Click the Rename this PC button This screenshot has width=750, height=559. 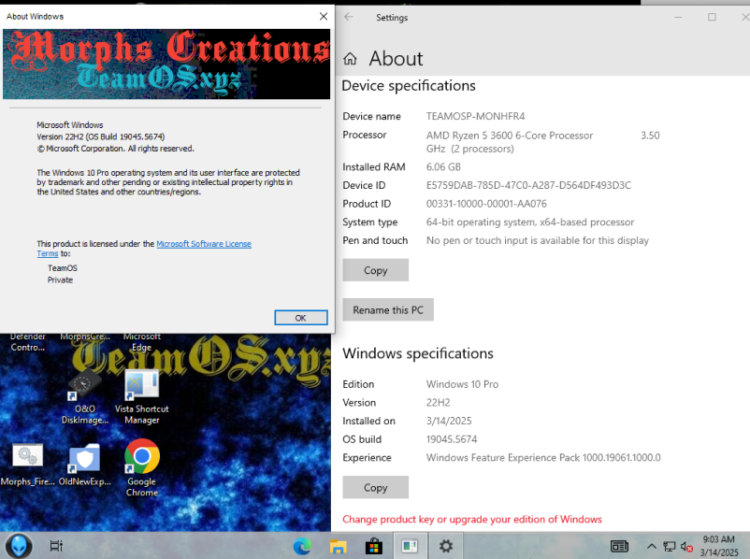tap(388, 309)
